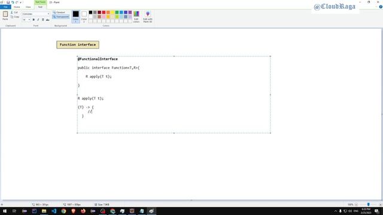This screenshot has height=215, width=383.
Task: Click the Copy command
Action: 14,17
